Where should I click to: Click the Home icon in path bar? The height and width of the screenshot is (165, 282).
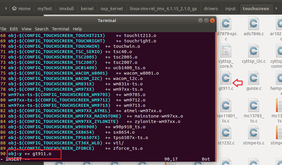(14, 8)
